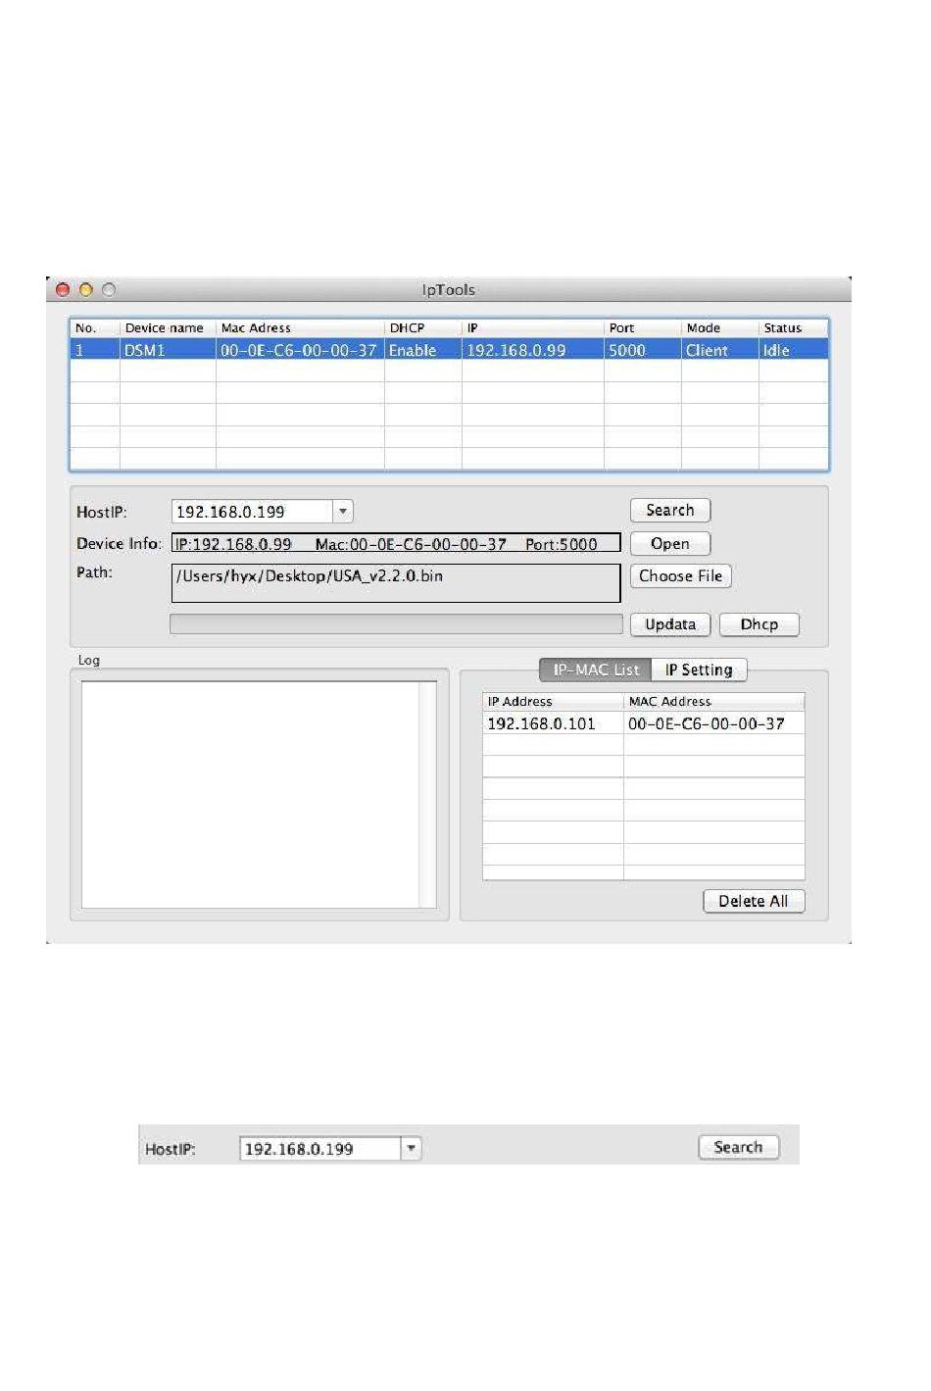Select the 192.168.0.101 IP-MAC list row

pyautogui.click(x=643, y=723)
